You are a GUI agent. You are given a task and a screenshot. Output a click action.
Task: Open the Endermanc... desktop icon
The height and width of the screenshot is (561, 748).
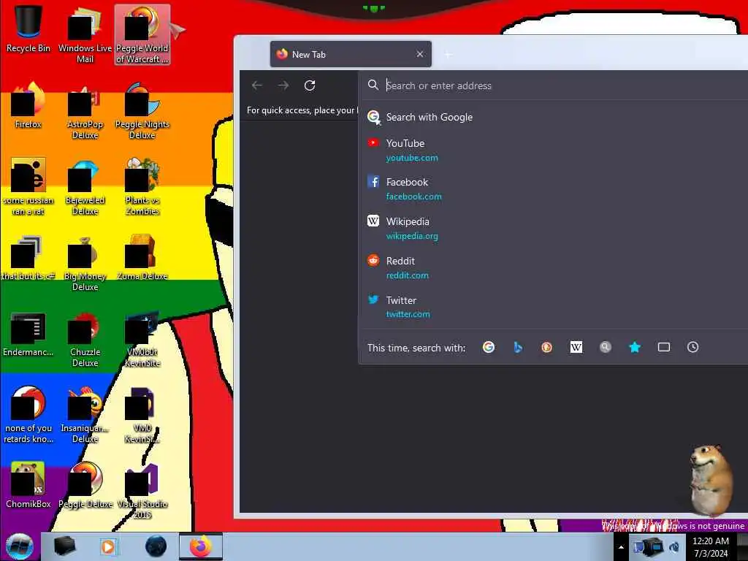[x=28, y=334]
